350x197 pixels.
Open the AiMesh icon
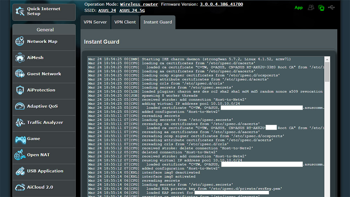tap(20, 58)
